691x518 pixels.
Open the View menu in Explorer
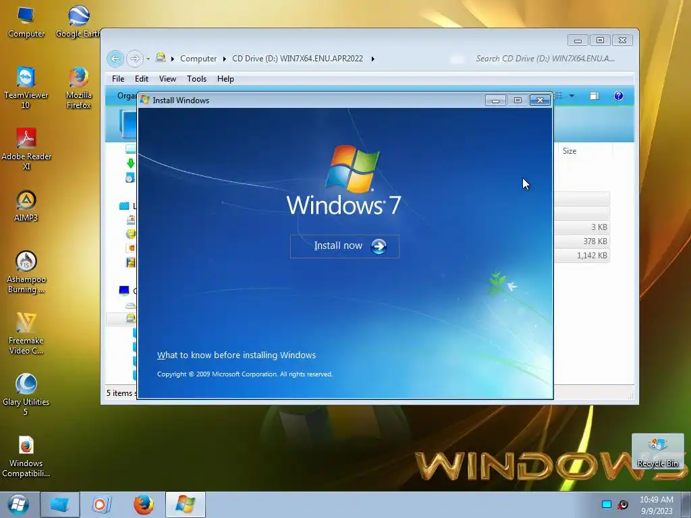tap(167, 79)
